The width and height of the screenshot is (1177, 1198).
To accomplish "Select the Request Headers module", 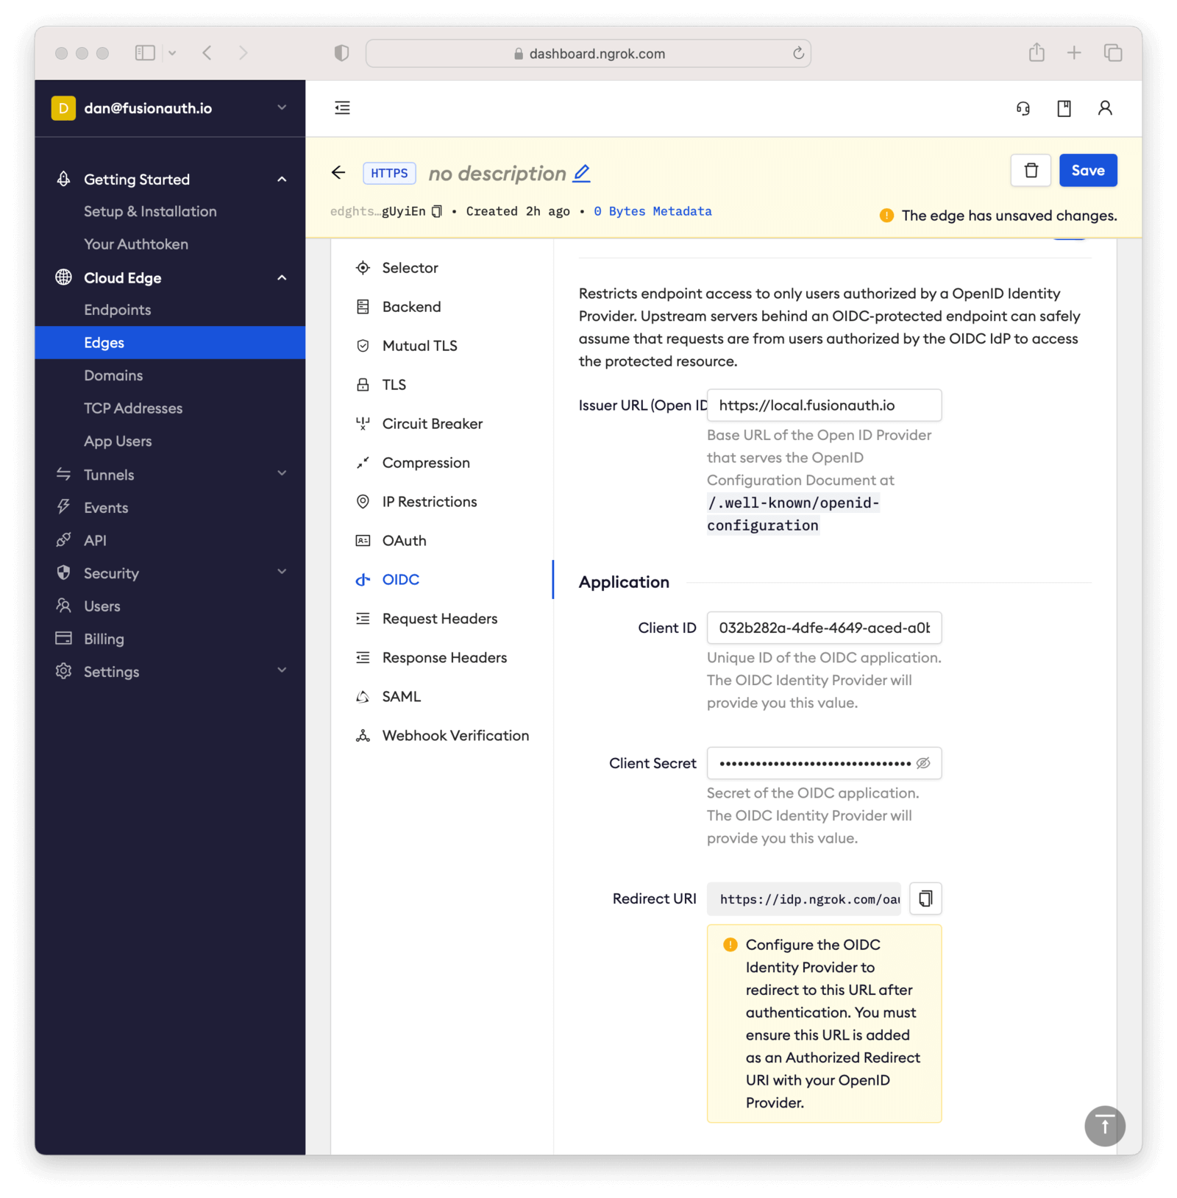I will pos(440,619).
